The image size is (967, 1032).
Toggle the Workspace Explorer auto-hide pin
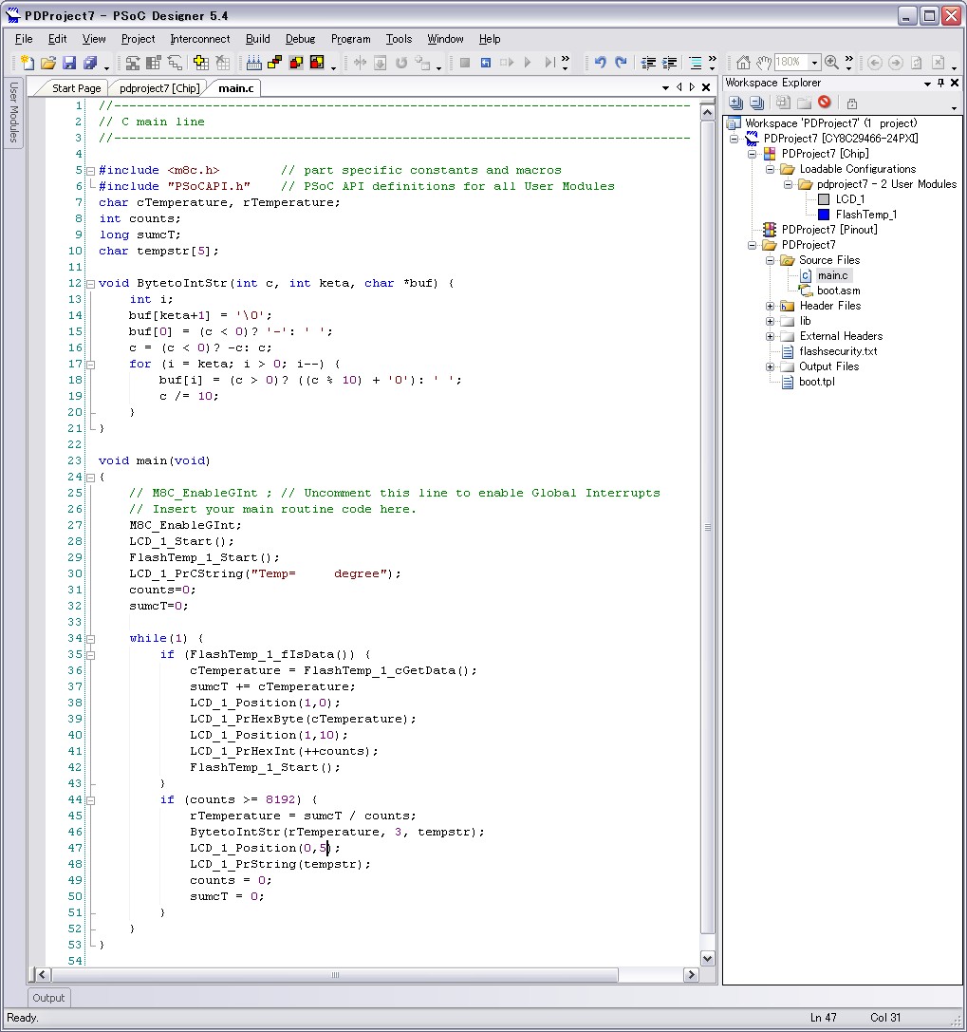point(940,84)
